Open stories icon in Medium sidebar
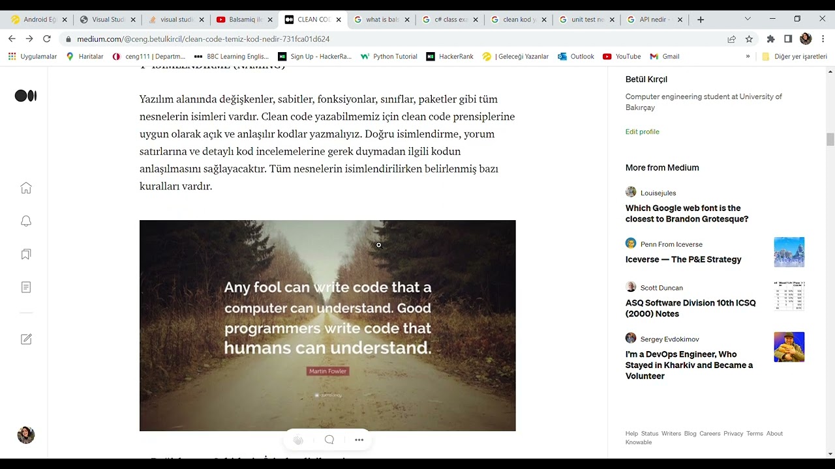The width and height of the screenshot is (835, 469). pyautogui.click(x=26, y=287)
